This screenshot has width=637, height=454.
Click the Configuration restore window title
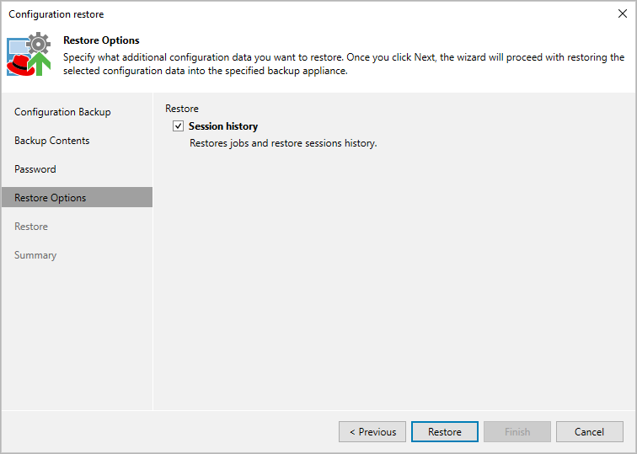[x=56, y=14]
